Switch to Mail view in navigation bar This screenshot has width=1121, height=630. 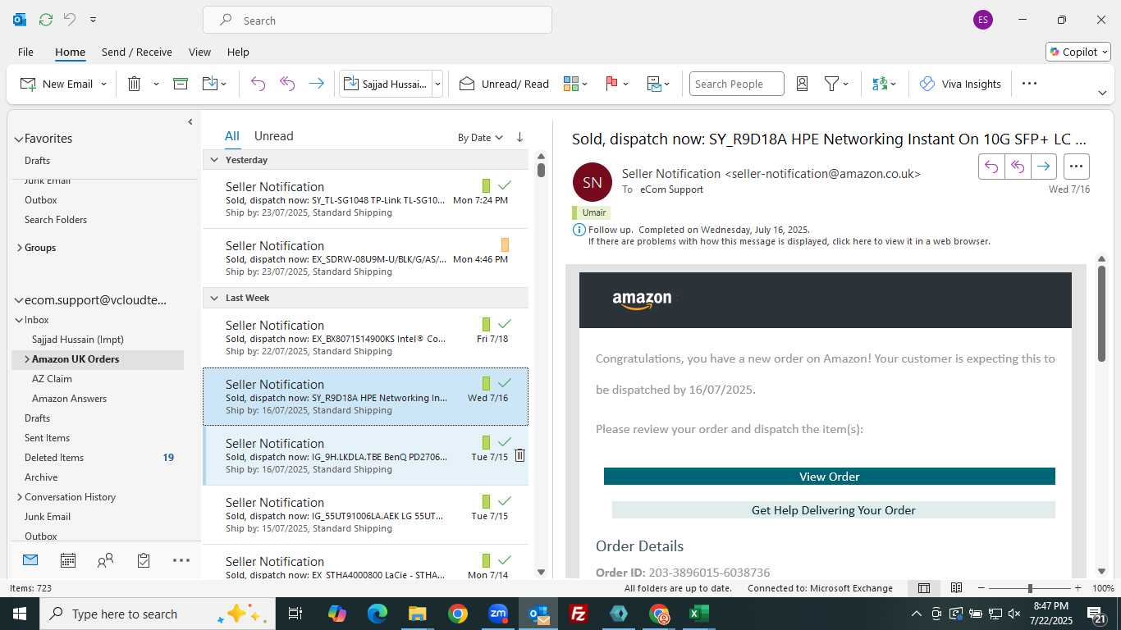tap(30, 560)
